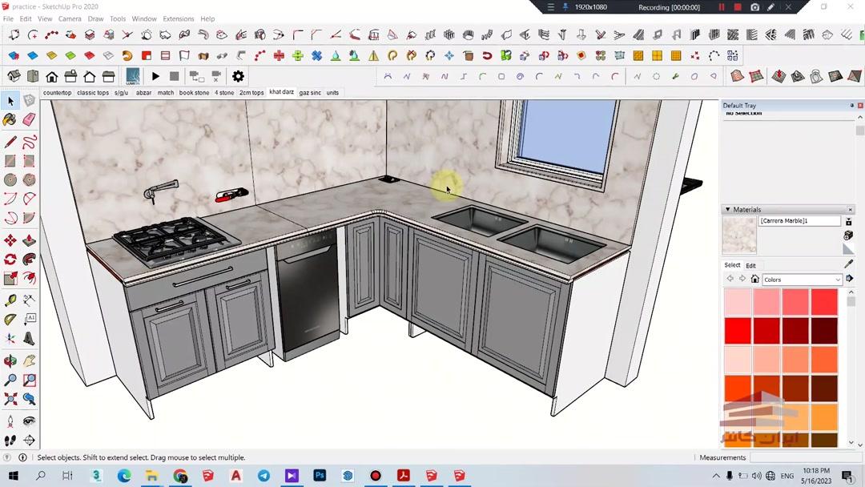Screen dimensions: 865x487
Task: Choose the Circle tool
Action: point(10,179)
